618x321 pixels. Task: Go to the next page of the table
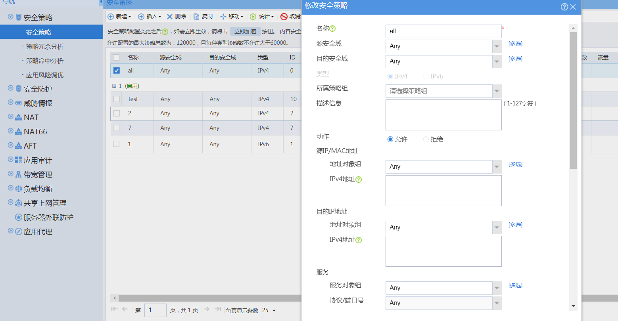[x=206, y=310]
